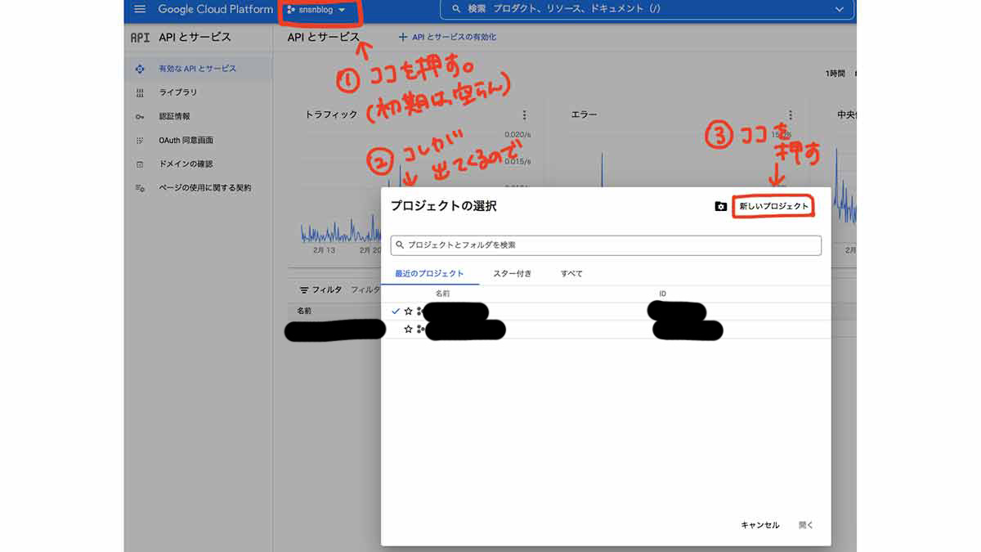The image size is (981, 552).
Task: Click the プロジェクトとフォルダを検索 search field
Action: 607,245
